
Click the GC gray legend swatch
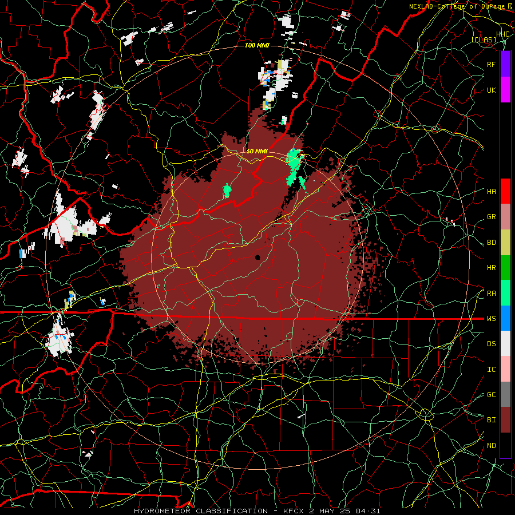tap(505, 394)
